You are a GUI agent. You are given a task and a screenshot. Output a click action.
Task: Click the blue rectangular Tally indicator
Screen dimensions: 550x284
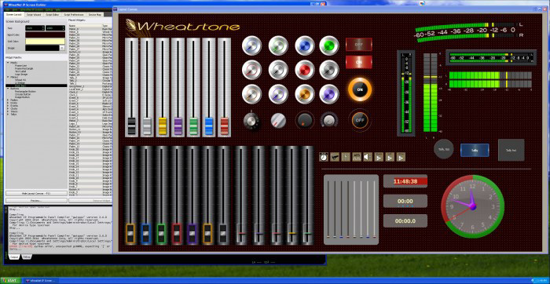pos(475,150)
